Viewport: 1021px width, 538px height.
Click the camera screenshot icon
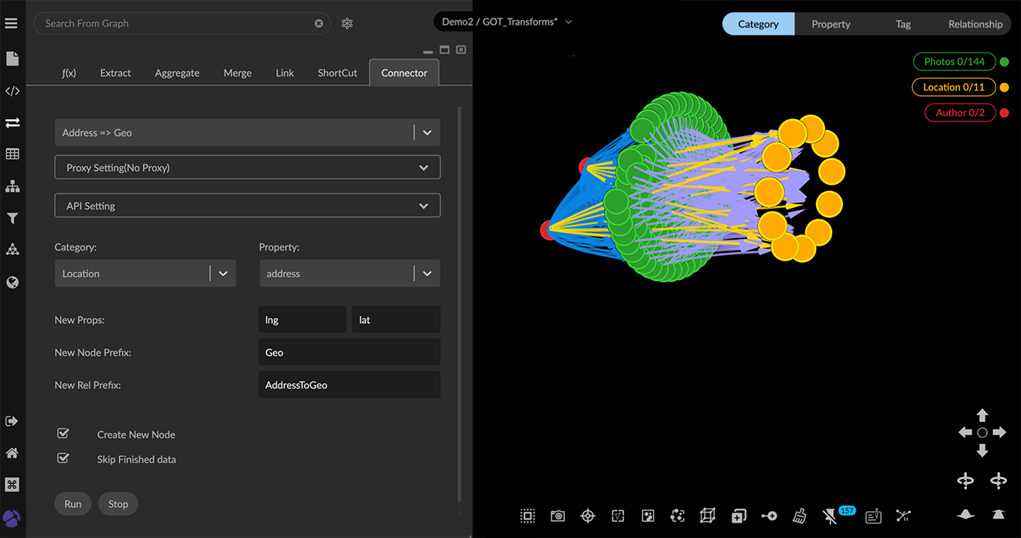[558, 516]
